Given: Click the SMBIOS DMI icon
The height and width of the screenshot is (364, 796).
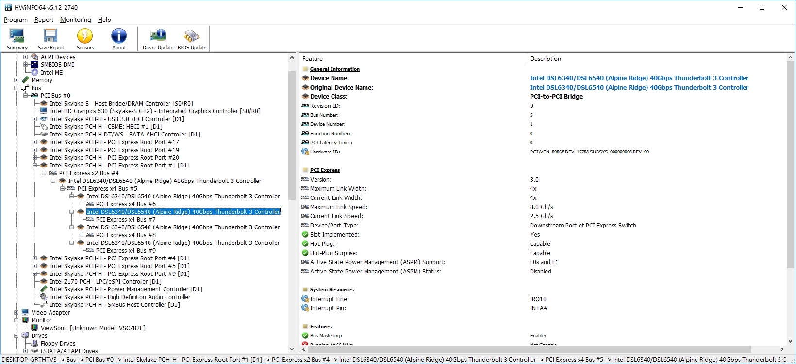Looking at the screenshot, I should pyautogui.click(x=34, y=64).
